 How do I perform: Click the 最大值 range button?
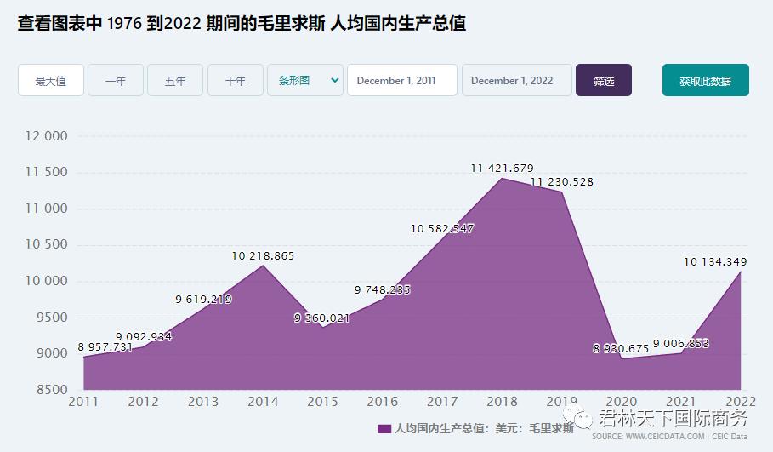click(x=51, y=81)
